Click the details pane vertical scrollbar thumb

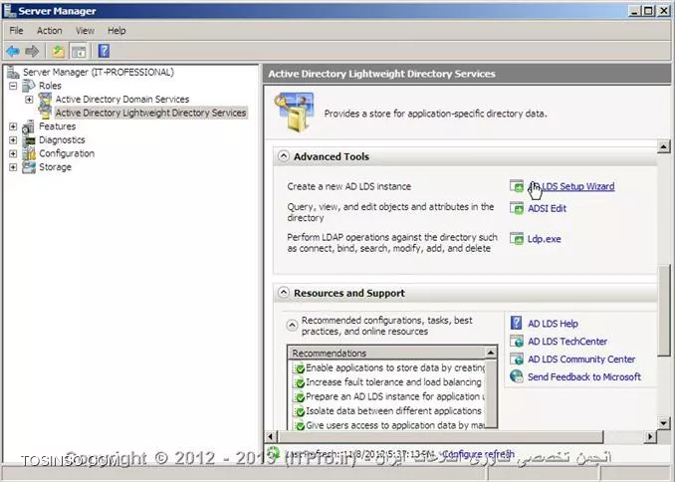click(664, 311)
